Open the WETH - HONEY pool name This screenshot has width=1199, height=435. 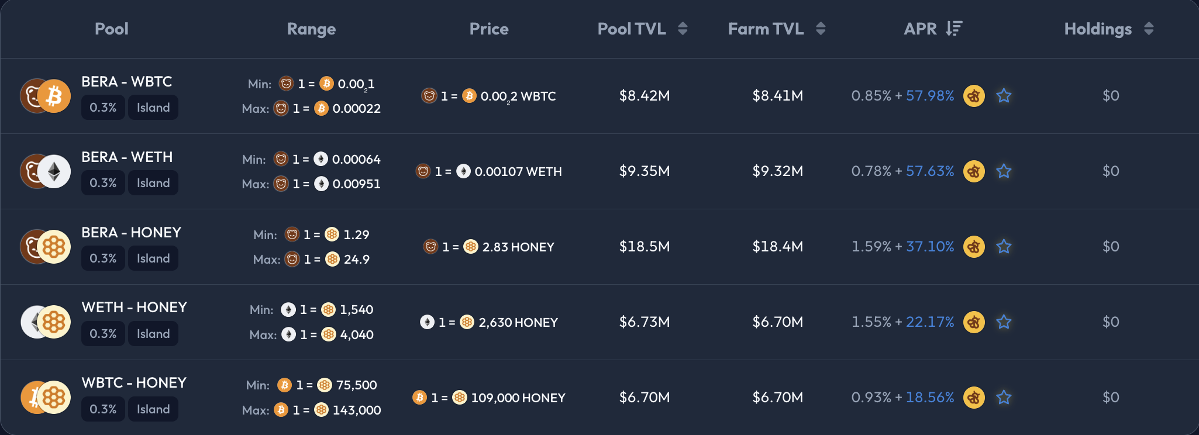(134, 307)
